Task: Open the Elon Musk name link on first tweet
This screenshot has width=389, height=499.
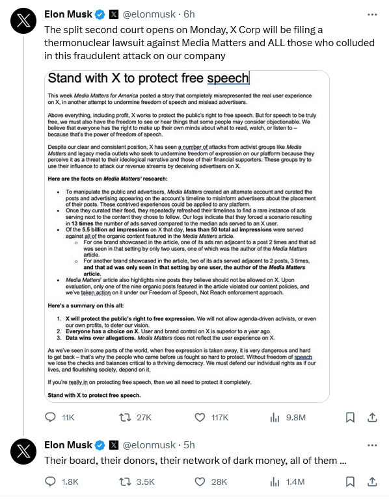Action: [x=68, y=14]
